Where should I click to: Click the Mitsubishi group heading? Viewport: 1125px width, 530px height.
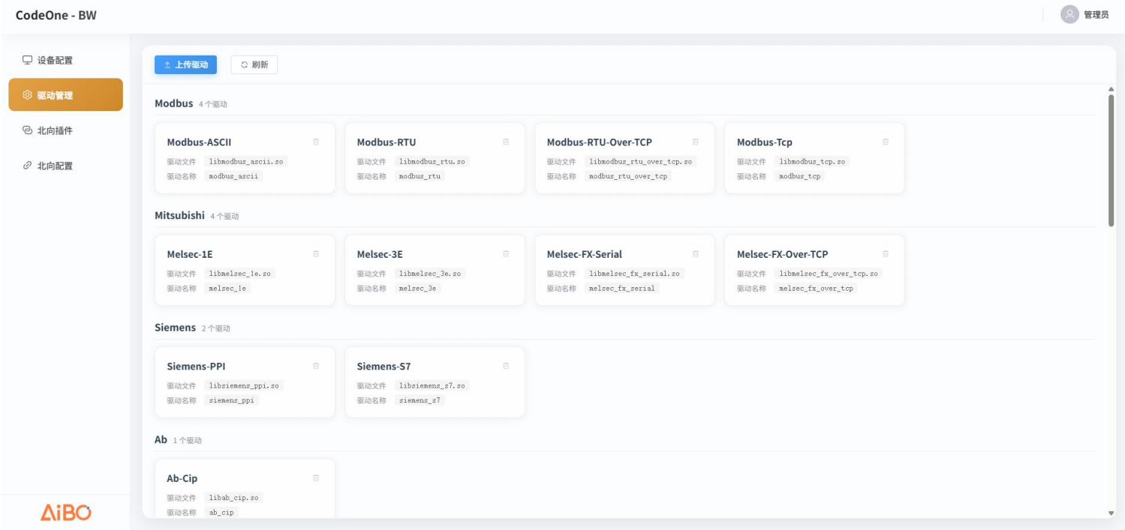pos(179,215)
